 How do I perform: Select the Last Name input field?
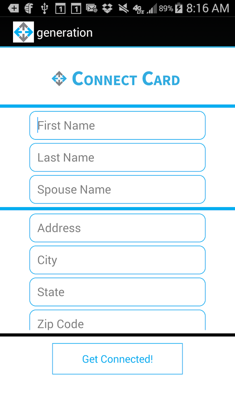pyautogui.click(x=117, y=157)
